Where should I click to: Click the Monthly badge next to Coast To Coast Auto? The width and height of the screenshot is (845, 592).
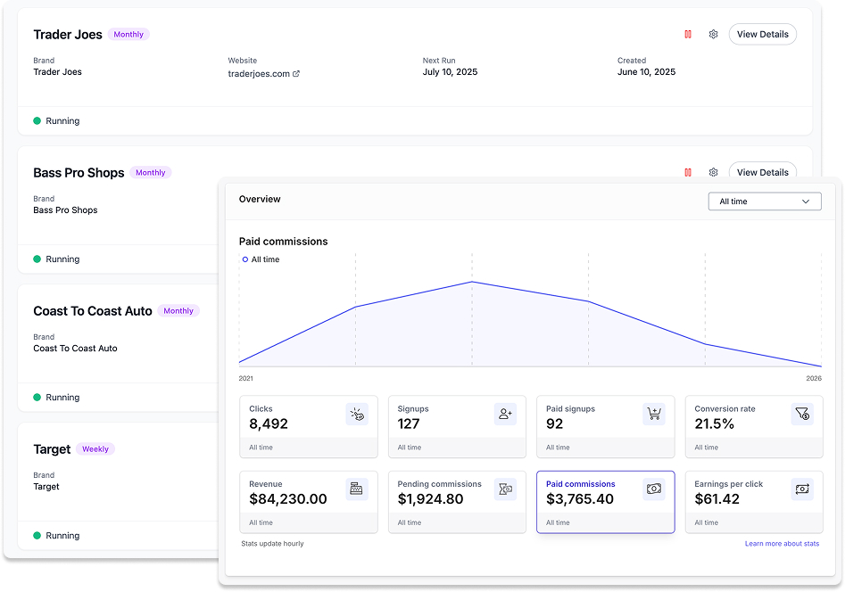pos(178,311)
